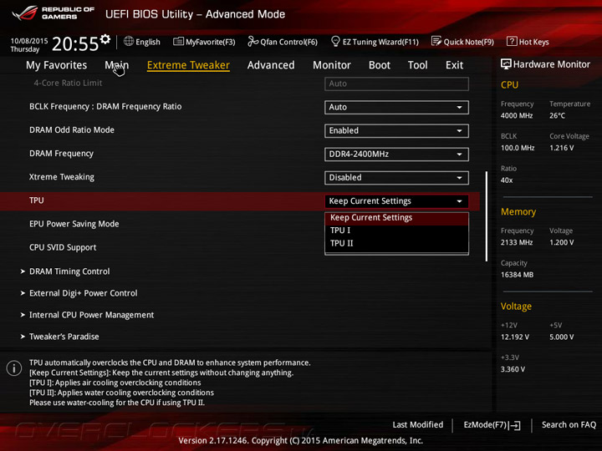Open the DRAM Frequency DDR4-2400MHz dropdown
This screenshot has height=451, width=602.
pos(396,155)
